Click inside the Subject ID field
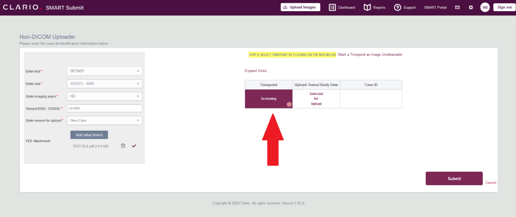Image resolution: width=516 pixels, height=217 pixels. click(104, 108)
